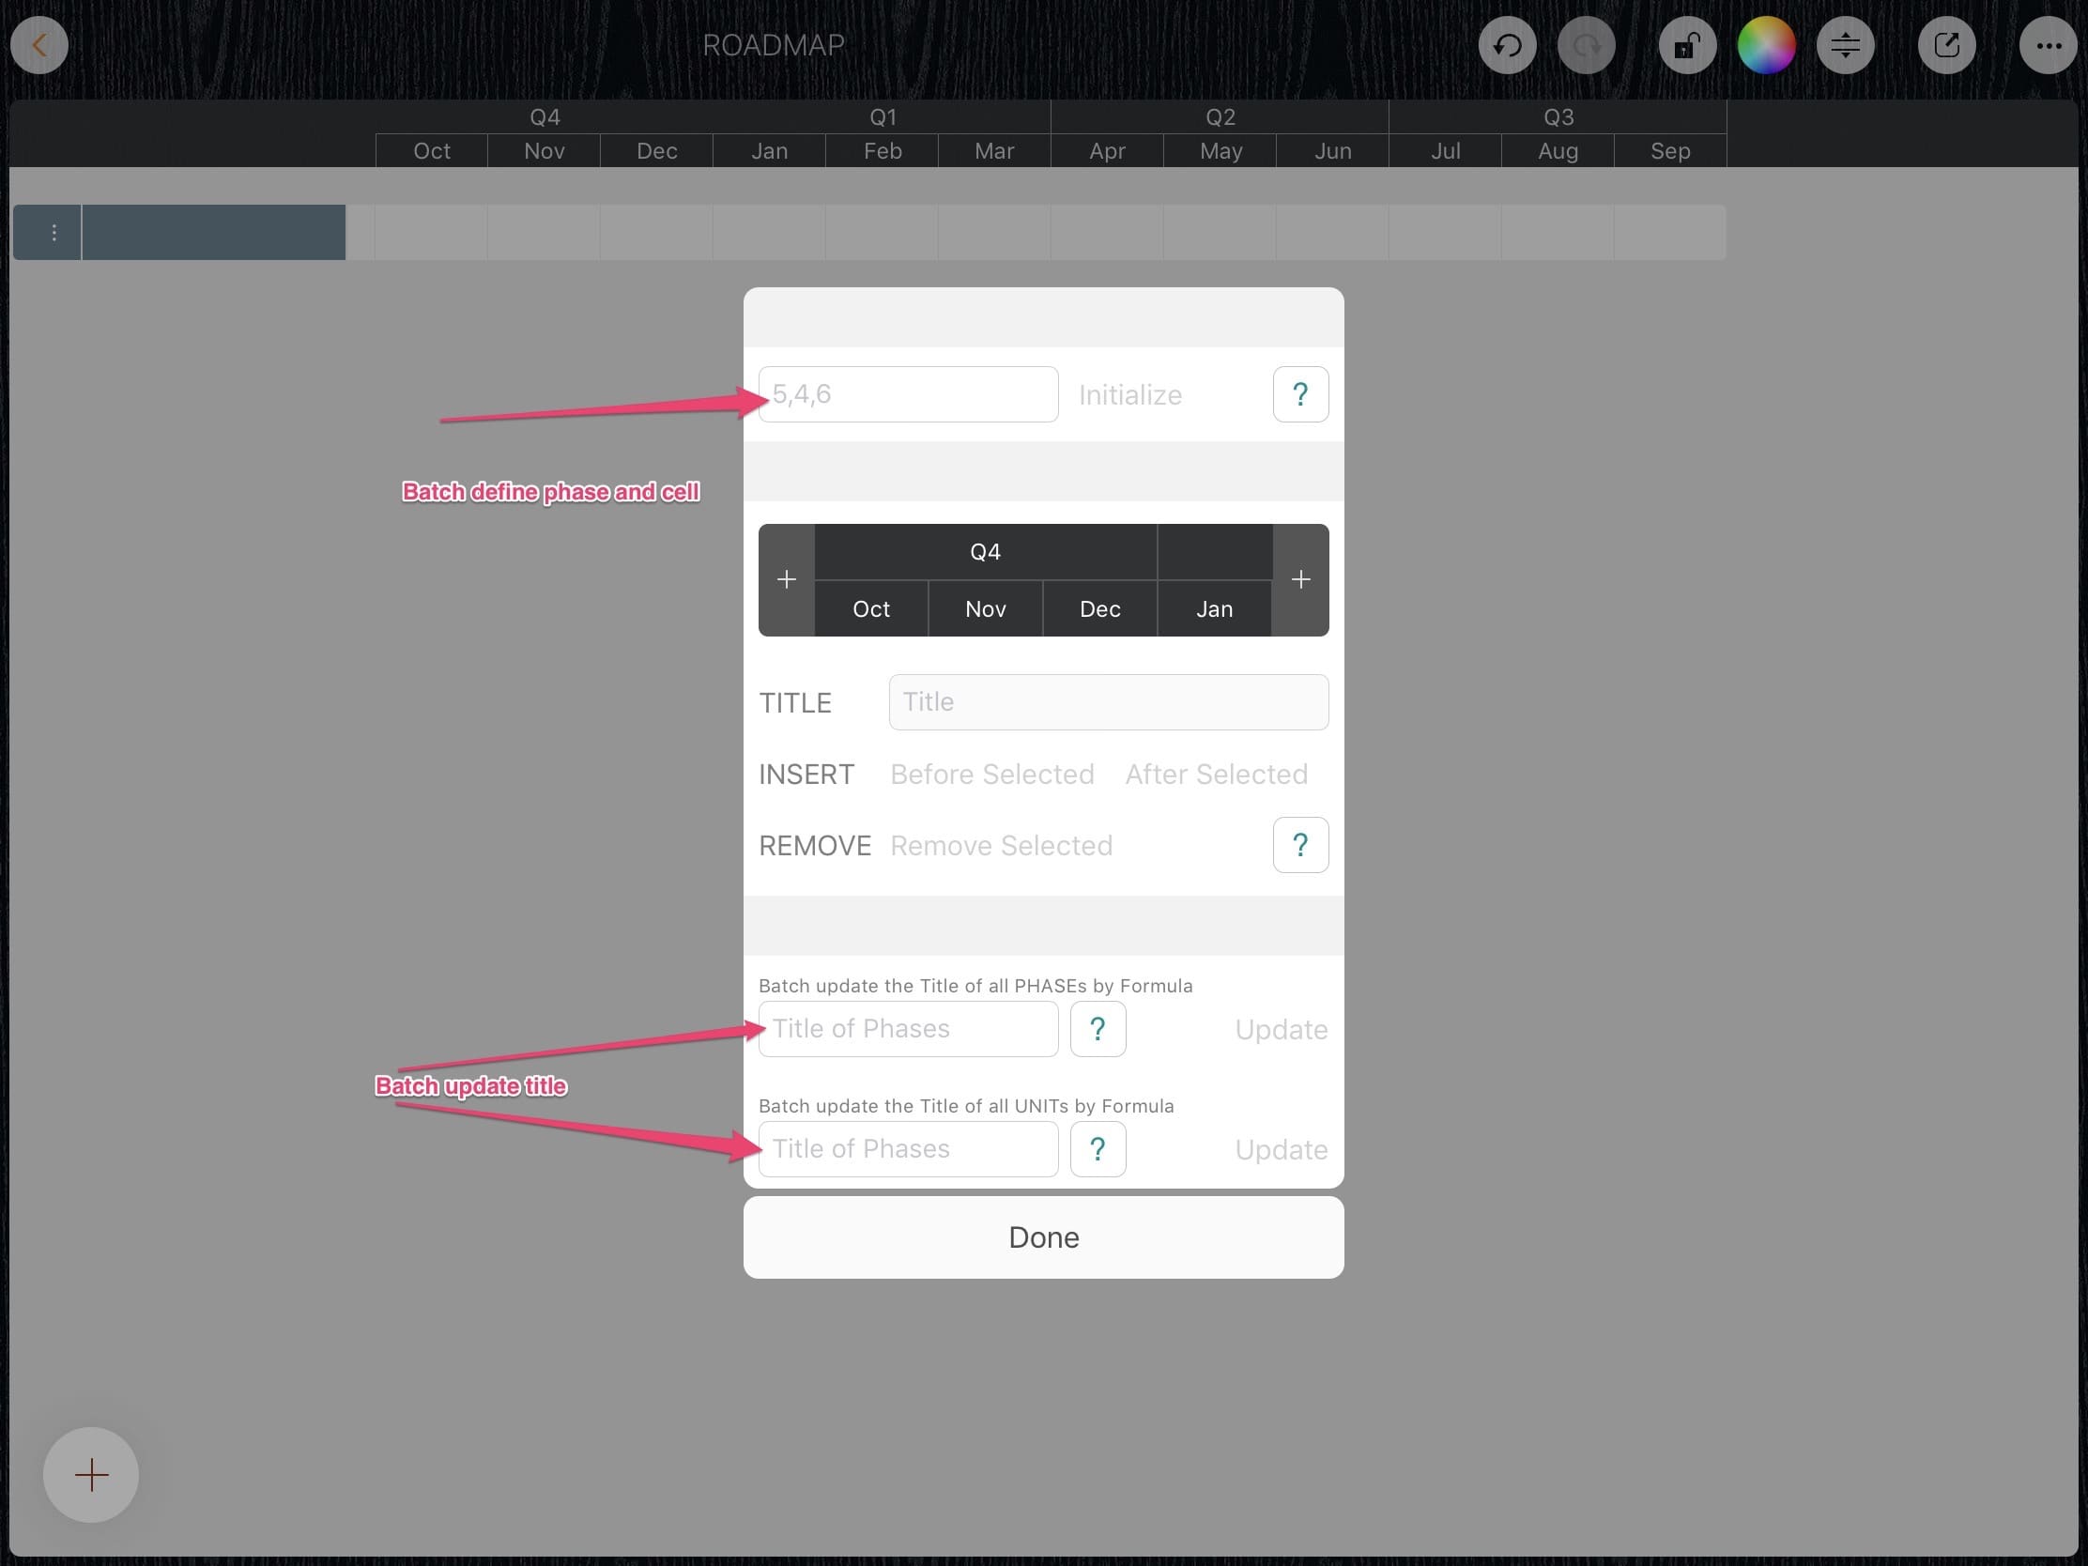Add a column with the left plus in the phase editor
The height and width of the screenshot is (1566, 2088).
click(787, 579)
